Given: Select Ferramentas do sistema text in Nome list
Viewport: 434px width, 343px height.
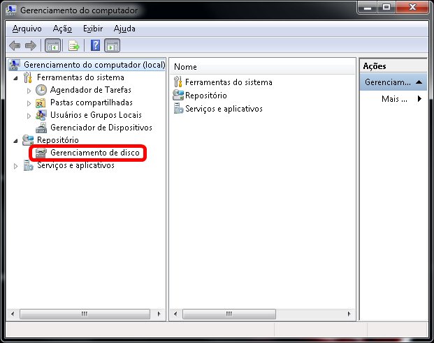Looking at the screenshot, I should tap(229, 82).
